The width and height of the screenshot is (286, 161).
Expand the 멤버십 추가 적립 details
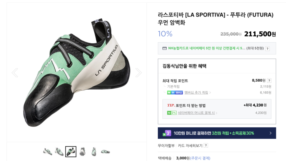197,92
